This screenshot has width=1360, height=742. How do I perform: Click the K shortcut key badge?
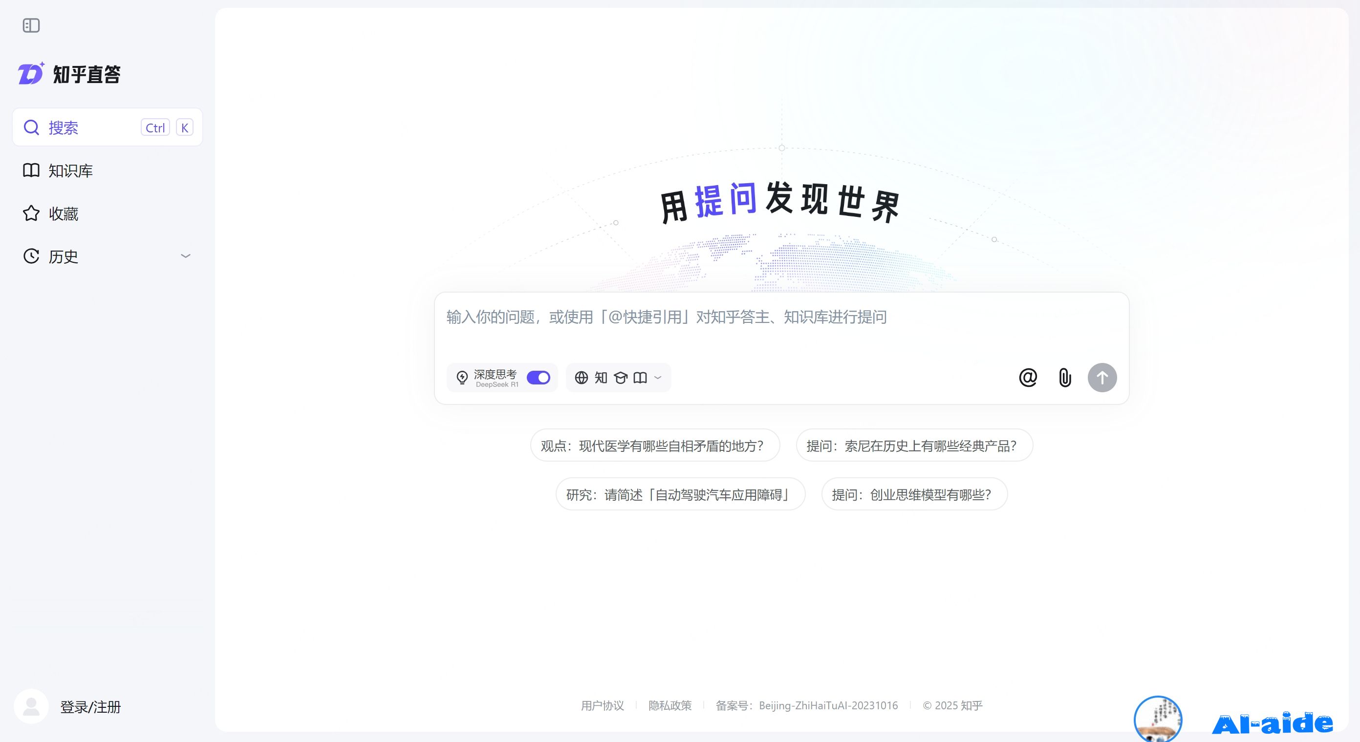(x=185, y=127)
